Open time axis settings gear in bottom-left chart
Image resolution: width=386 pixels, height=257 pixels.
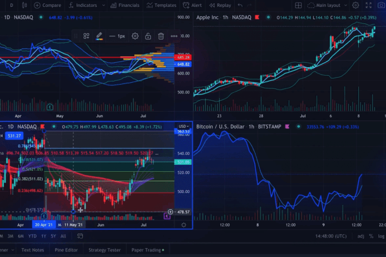[x=184, y=225]
